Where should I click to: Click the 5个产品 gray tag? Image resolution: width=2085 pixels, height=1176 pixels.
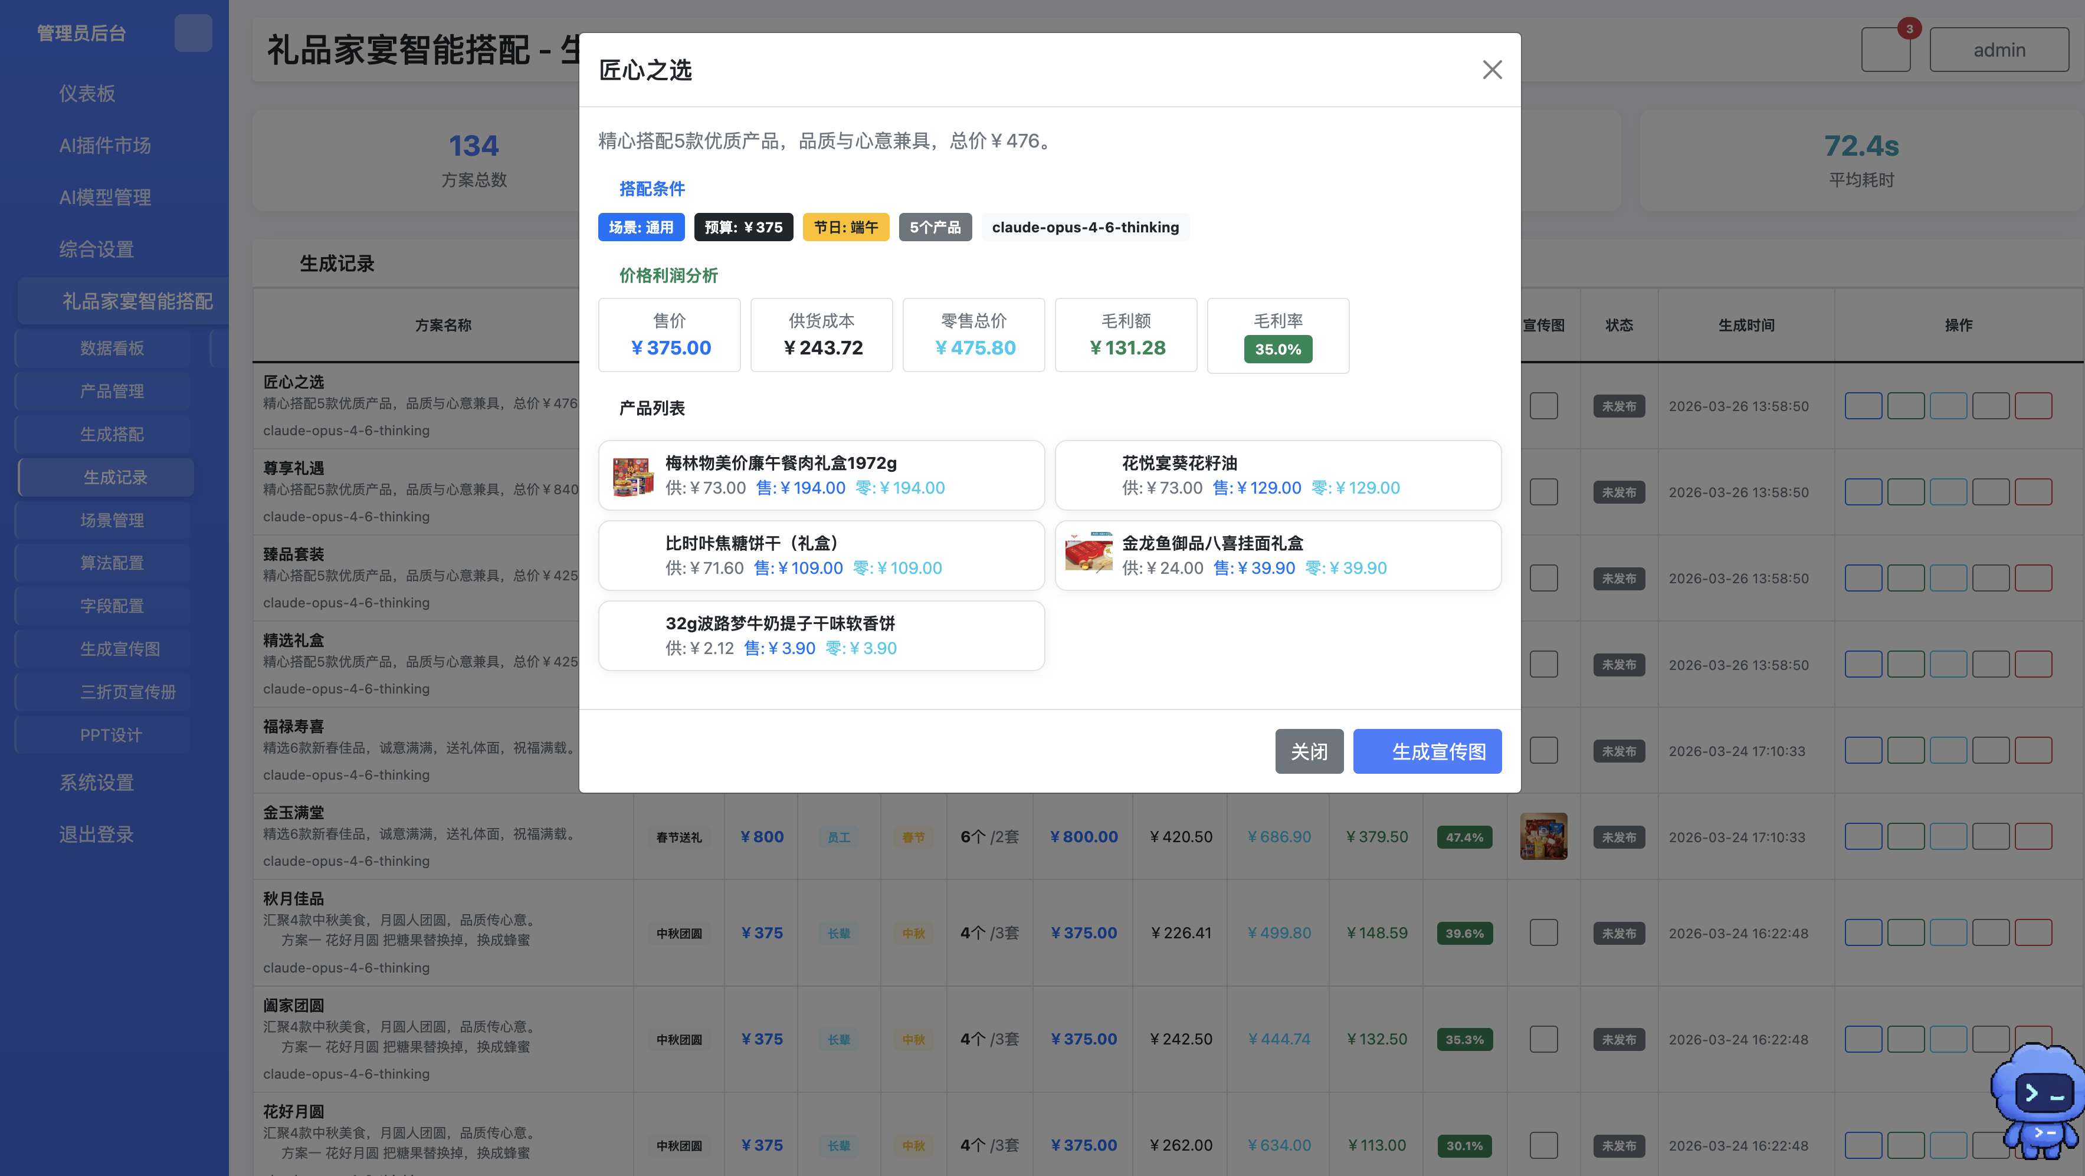(935, 228)
